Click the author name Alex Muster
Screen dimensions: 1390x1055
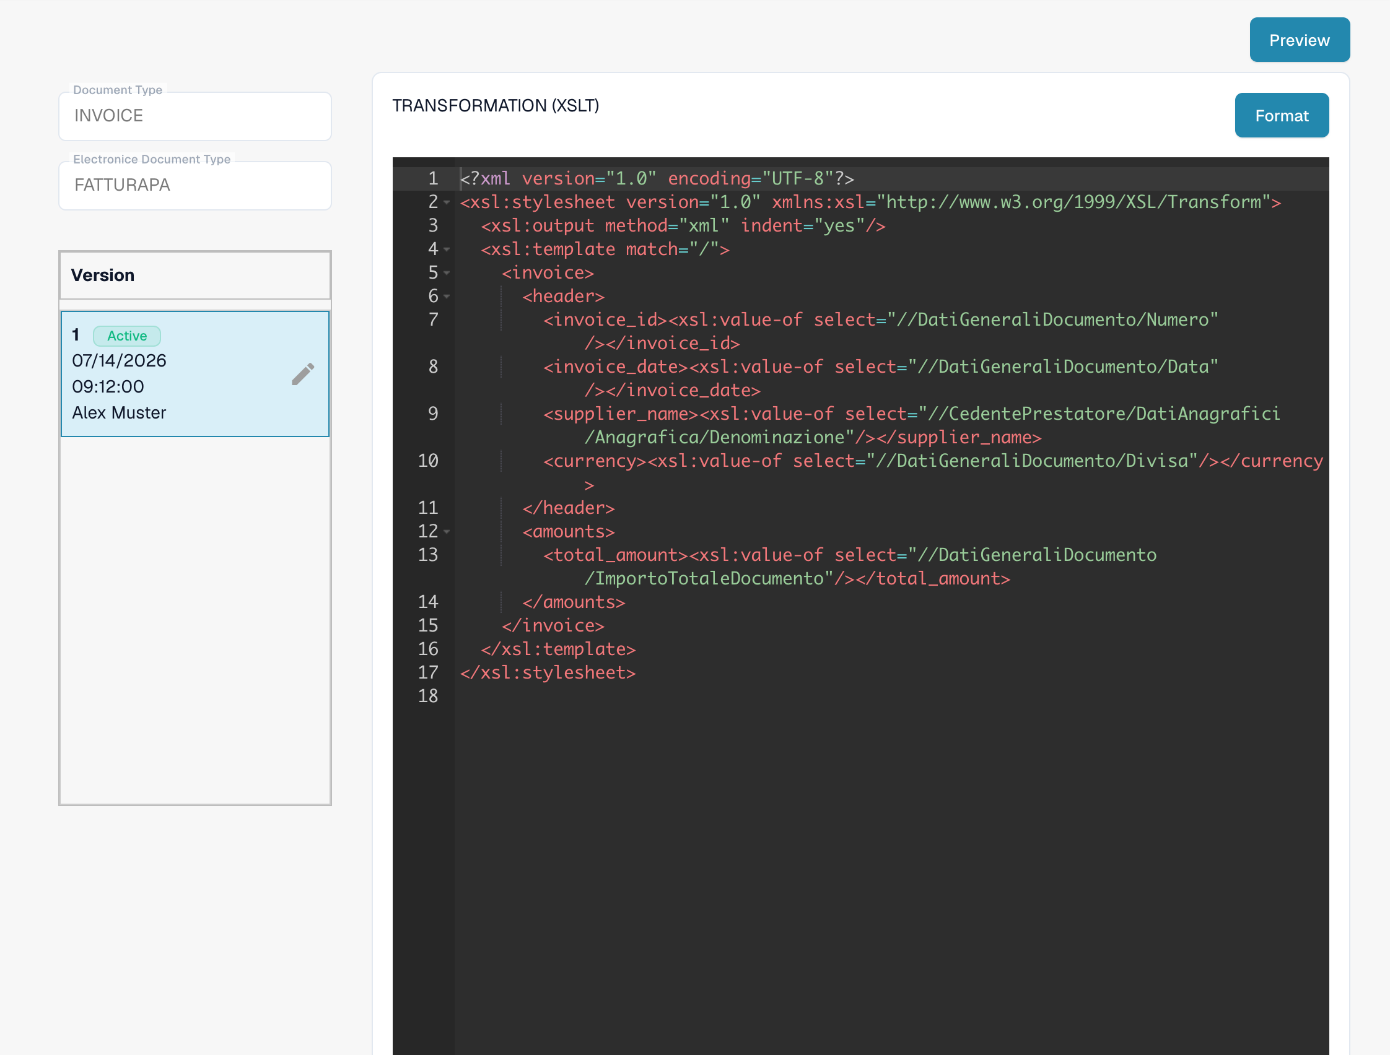(119, 412)
